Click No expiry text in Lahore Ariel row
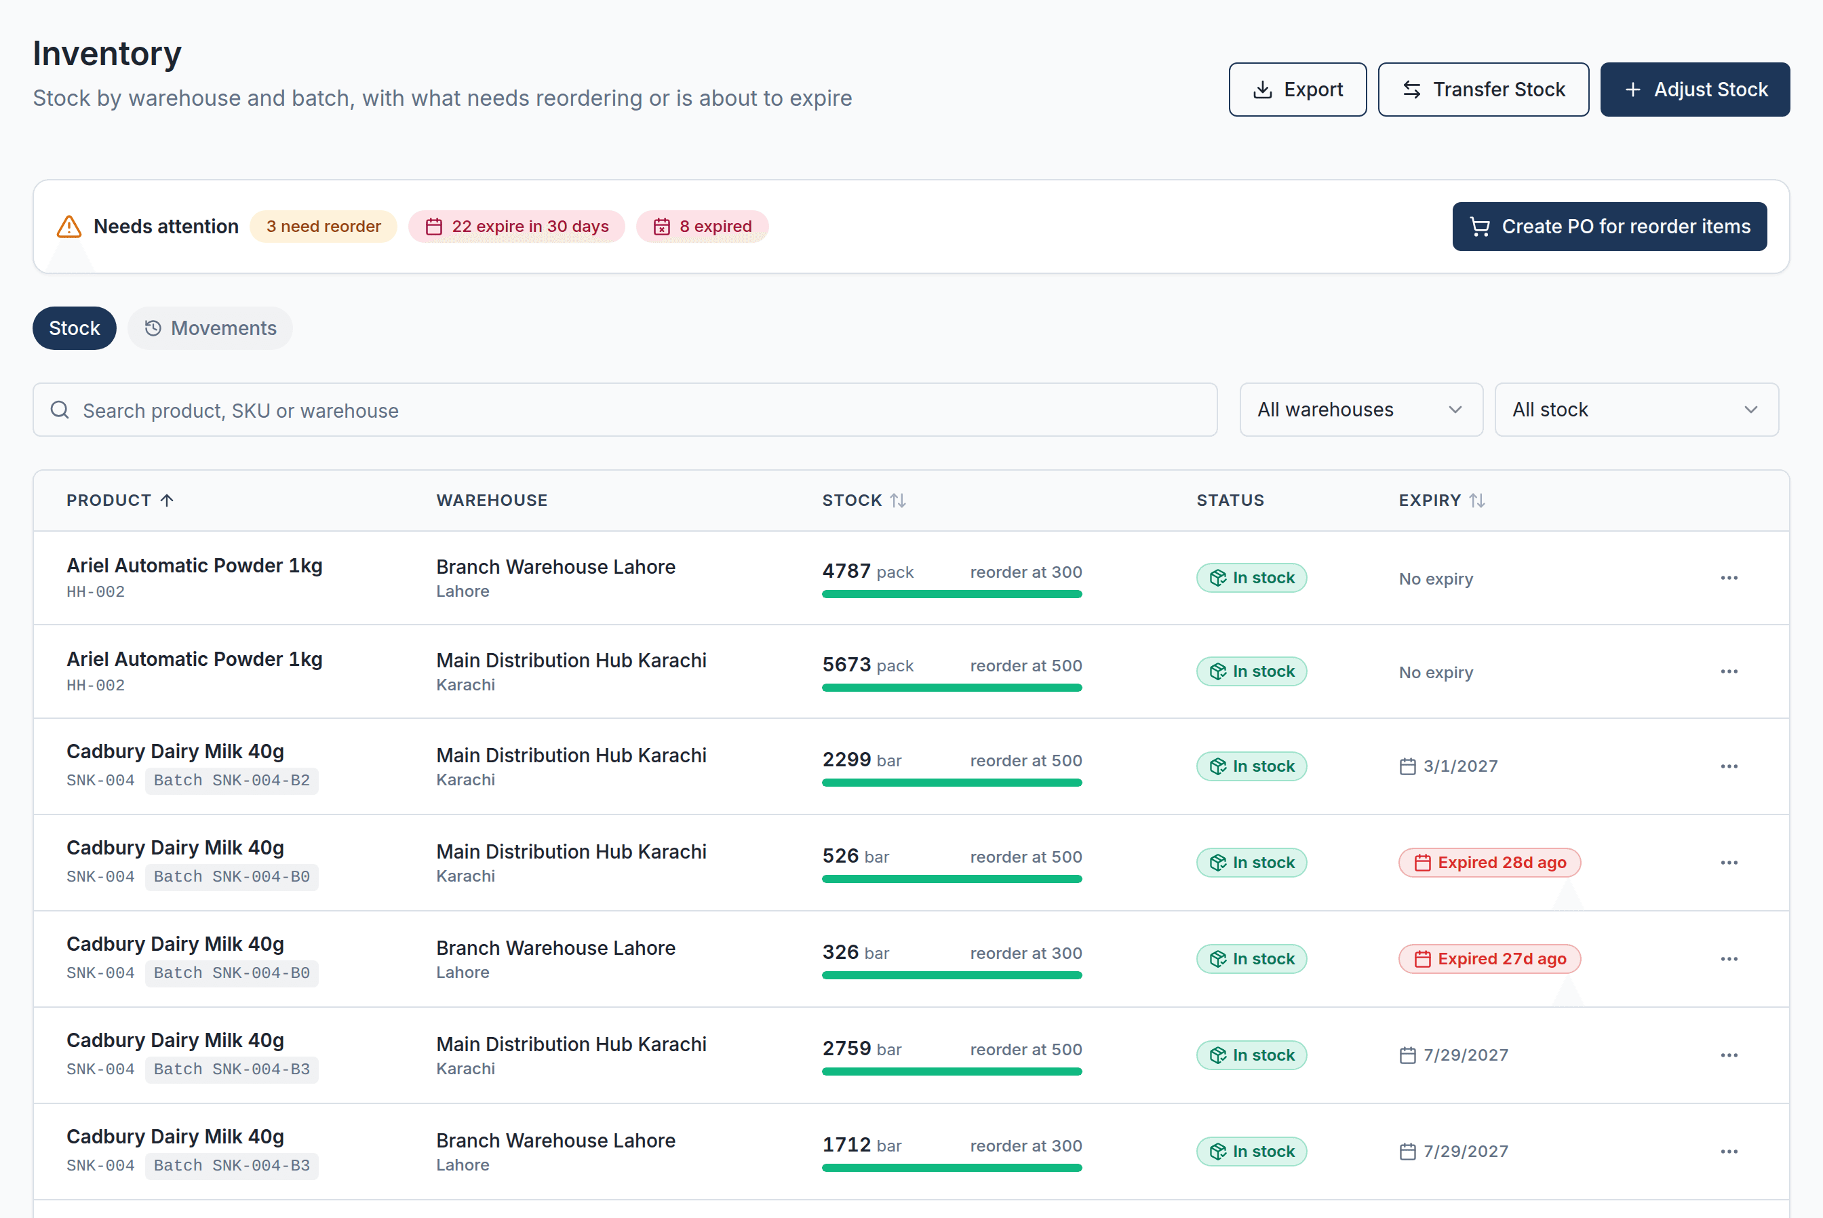1823x1218 pixels. 1435,578
